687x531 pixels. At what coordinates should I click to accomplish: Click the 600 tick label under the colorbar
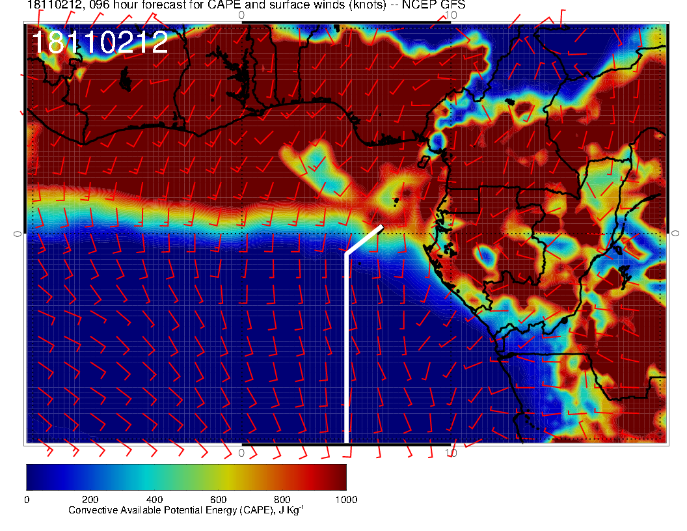point(217,499)
